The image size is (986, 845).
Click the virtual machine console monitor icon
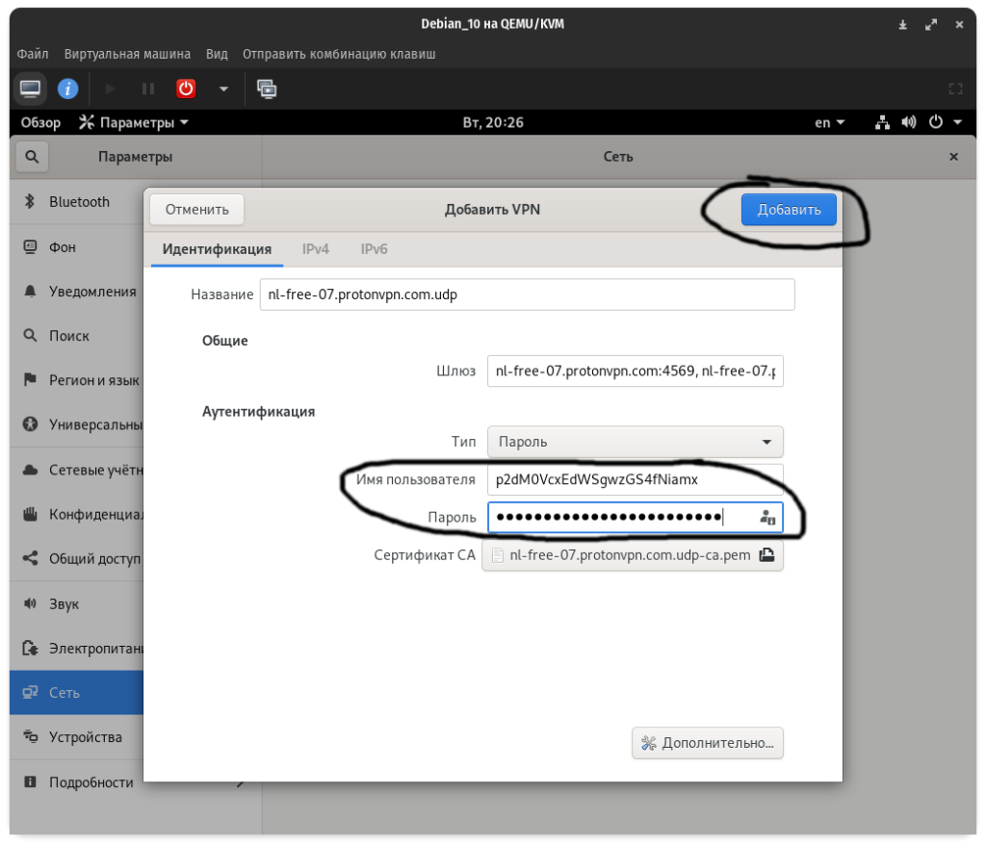point(31,89)
